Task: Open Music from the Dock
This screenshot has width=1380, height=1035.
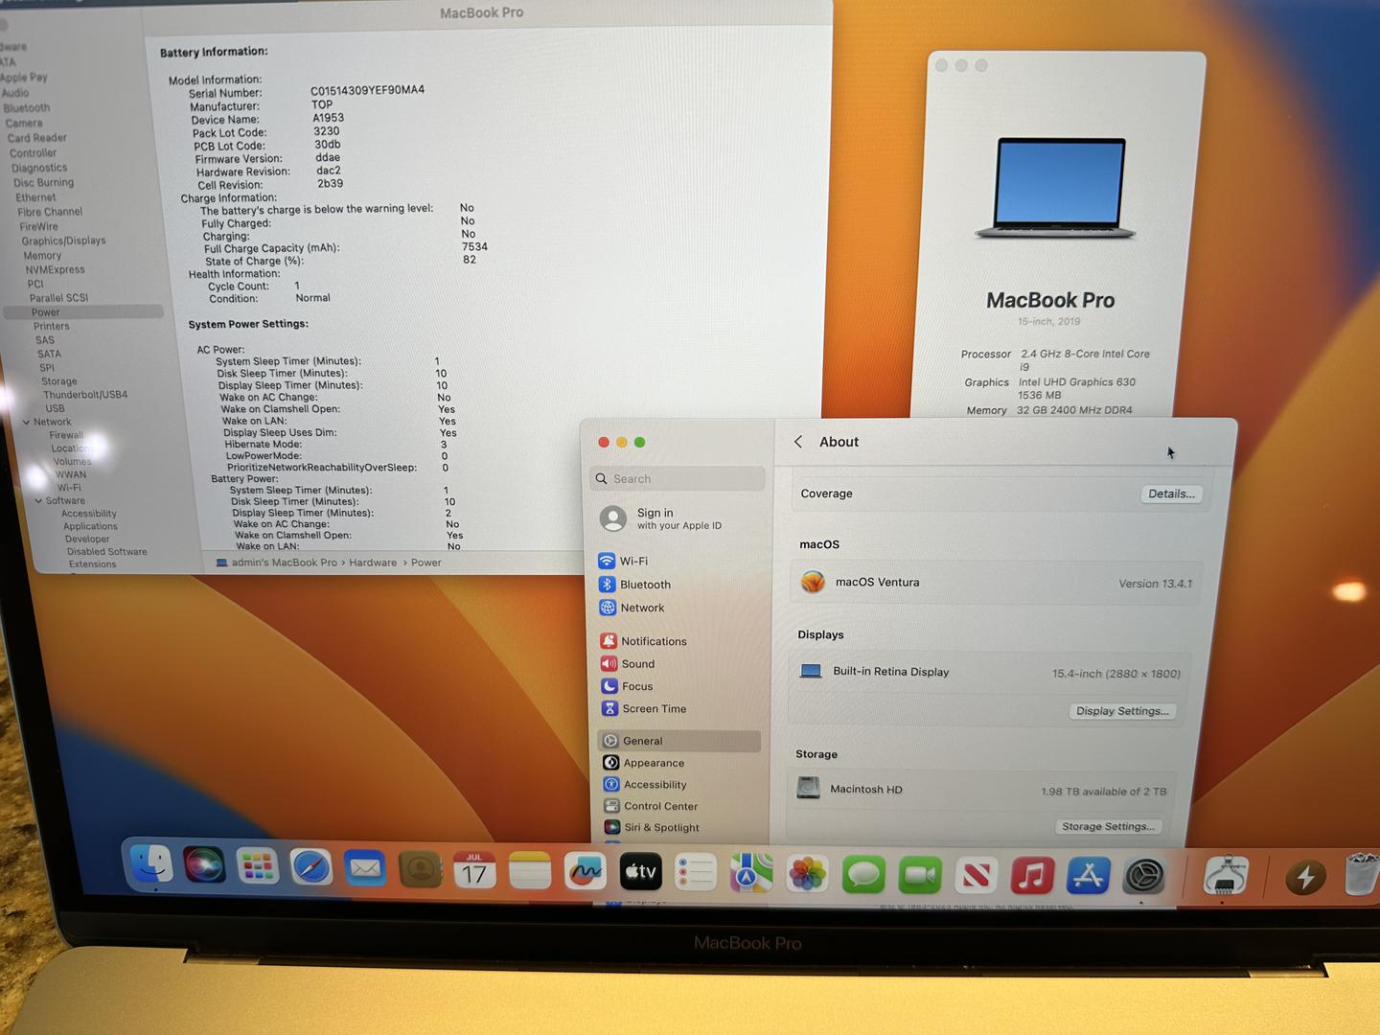Action: click(1032, 876)
